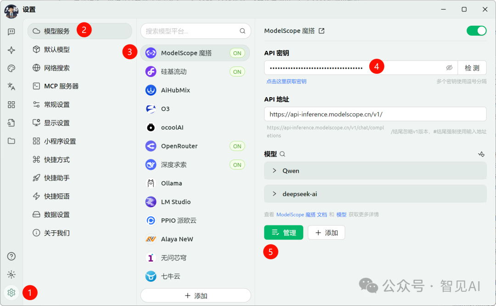Image resolution: width=496 pixels, height=306 pixels.
Task: Select the AiHubMix provider
Action: (x=195, y=90)
